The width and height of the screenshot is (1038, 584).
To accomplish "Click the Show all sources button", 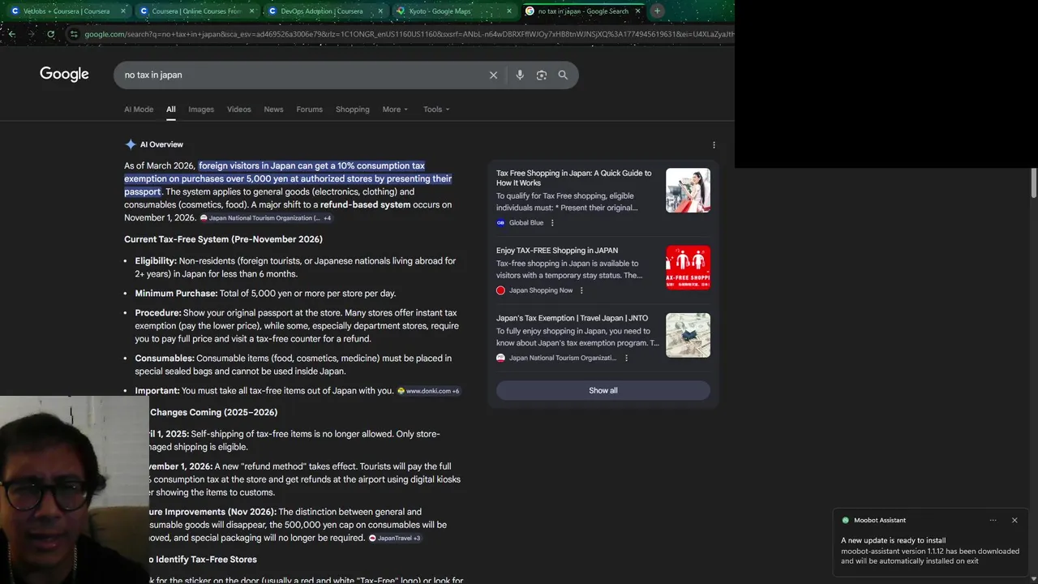I will pos(603,390).
